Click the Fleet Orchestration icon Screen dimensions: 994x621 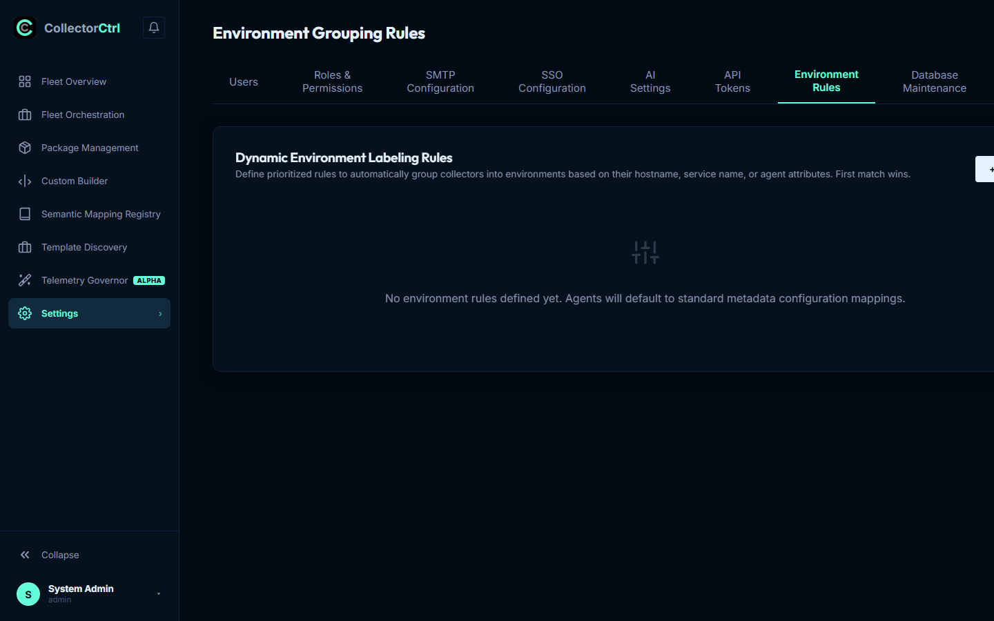[25, 115]
